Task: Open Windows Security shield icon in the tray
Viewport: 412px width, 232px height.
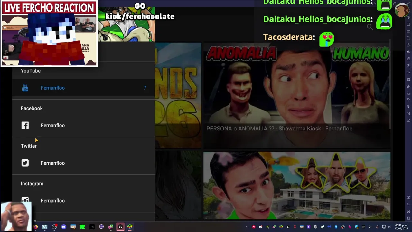Action: (x=357, y=227)
